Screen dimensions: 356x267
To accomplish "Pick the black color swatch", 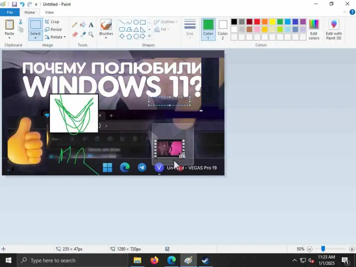I will coord(234,22).
